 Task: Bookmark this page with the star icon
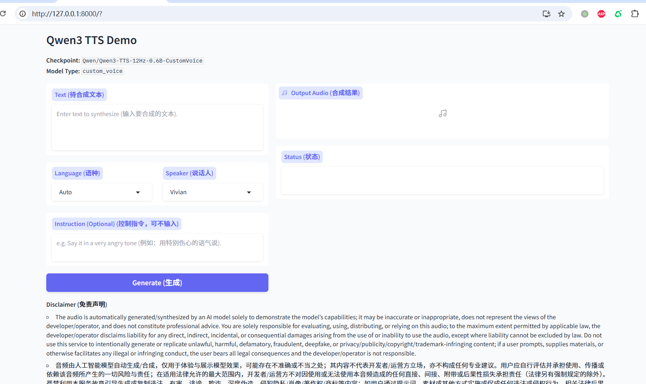click(562, 14)
